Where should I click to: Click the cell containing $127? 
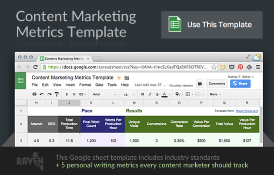(247, 141)
